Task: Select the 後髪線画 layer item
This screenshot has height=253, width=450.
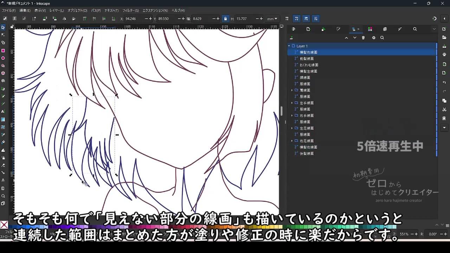Action: (307, 154)
